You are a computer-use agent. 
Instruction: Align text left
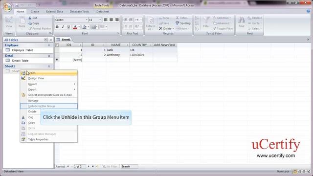(106, 20)
